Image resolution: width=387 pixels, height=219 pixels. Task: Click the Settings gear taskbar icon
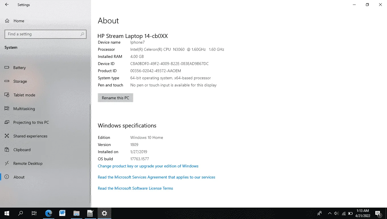(x=104, y=213)
